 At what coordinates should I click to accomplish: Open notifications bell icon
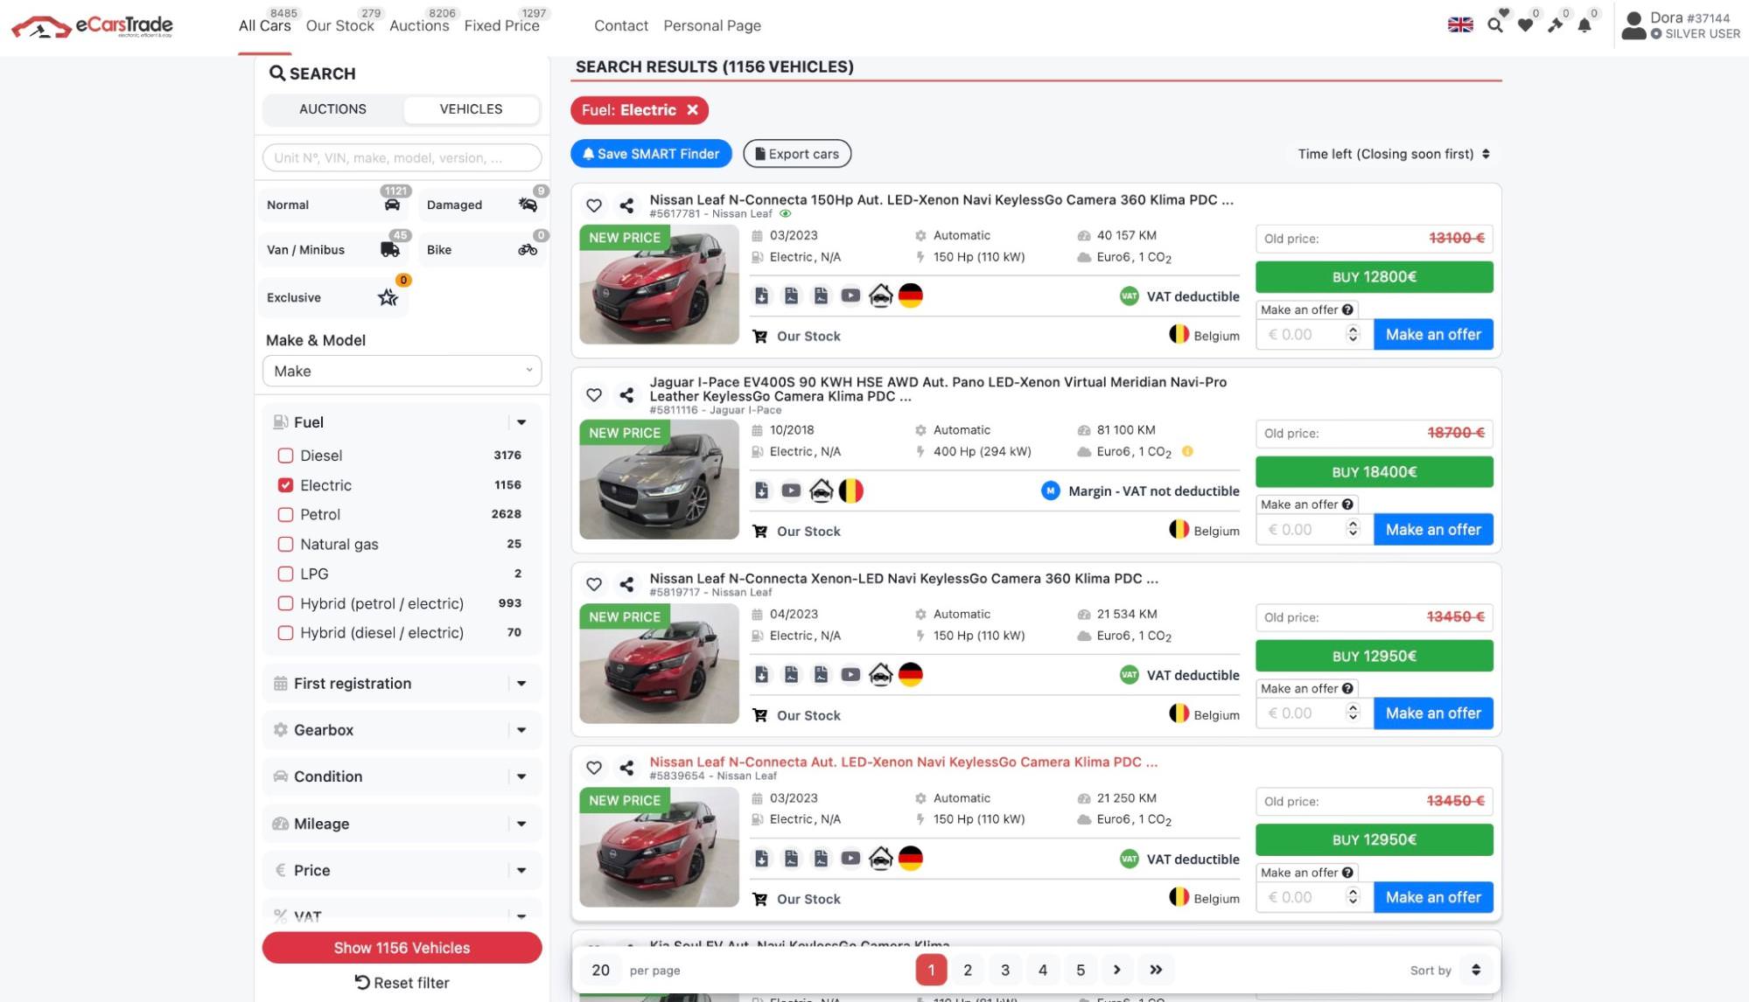[x=1585, y=25]
